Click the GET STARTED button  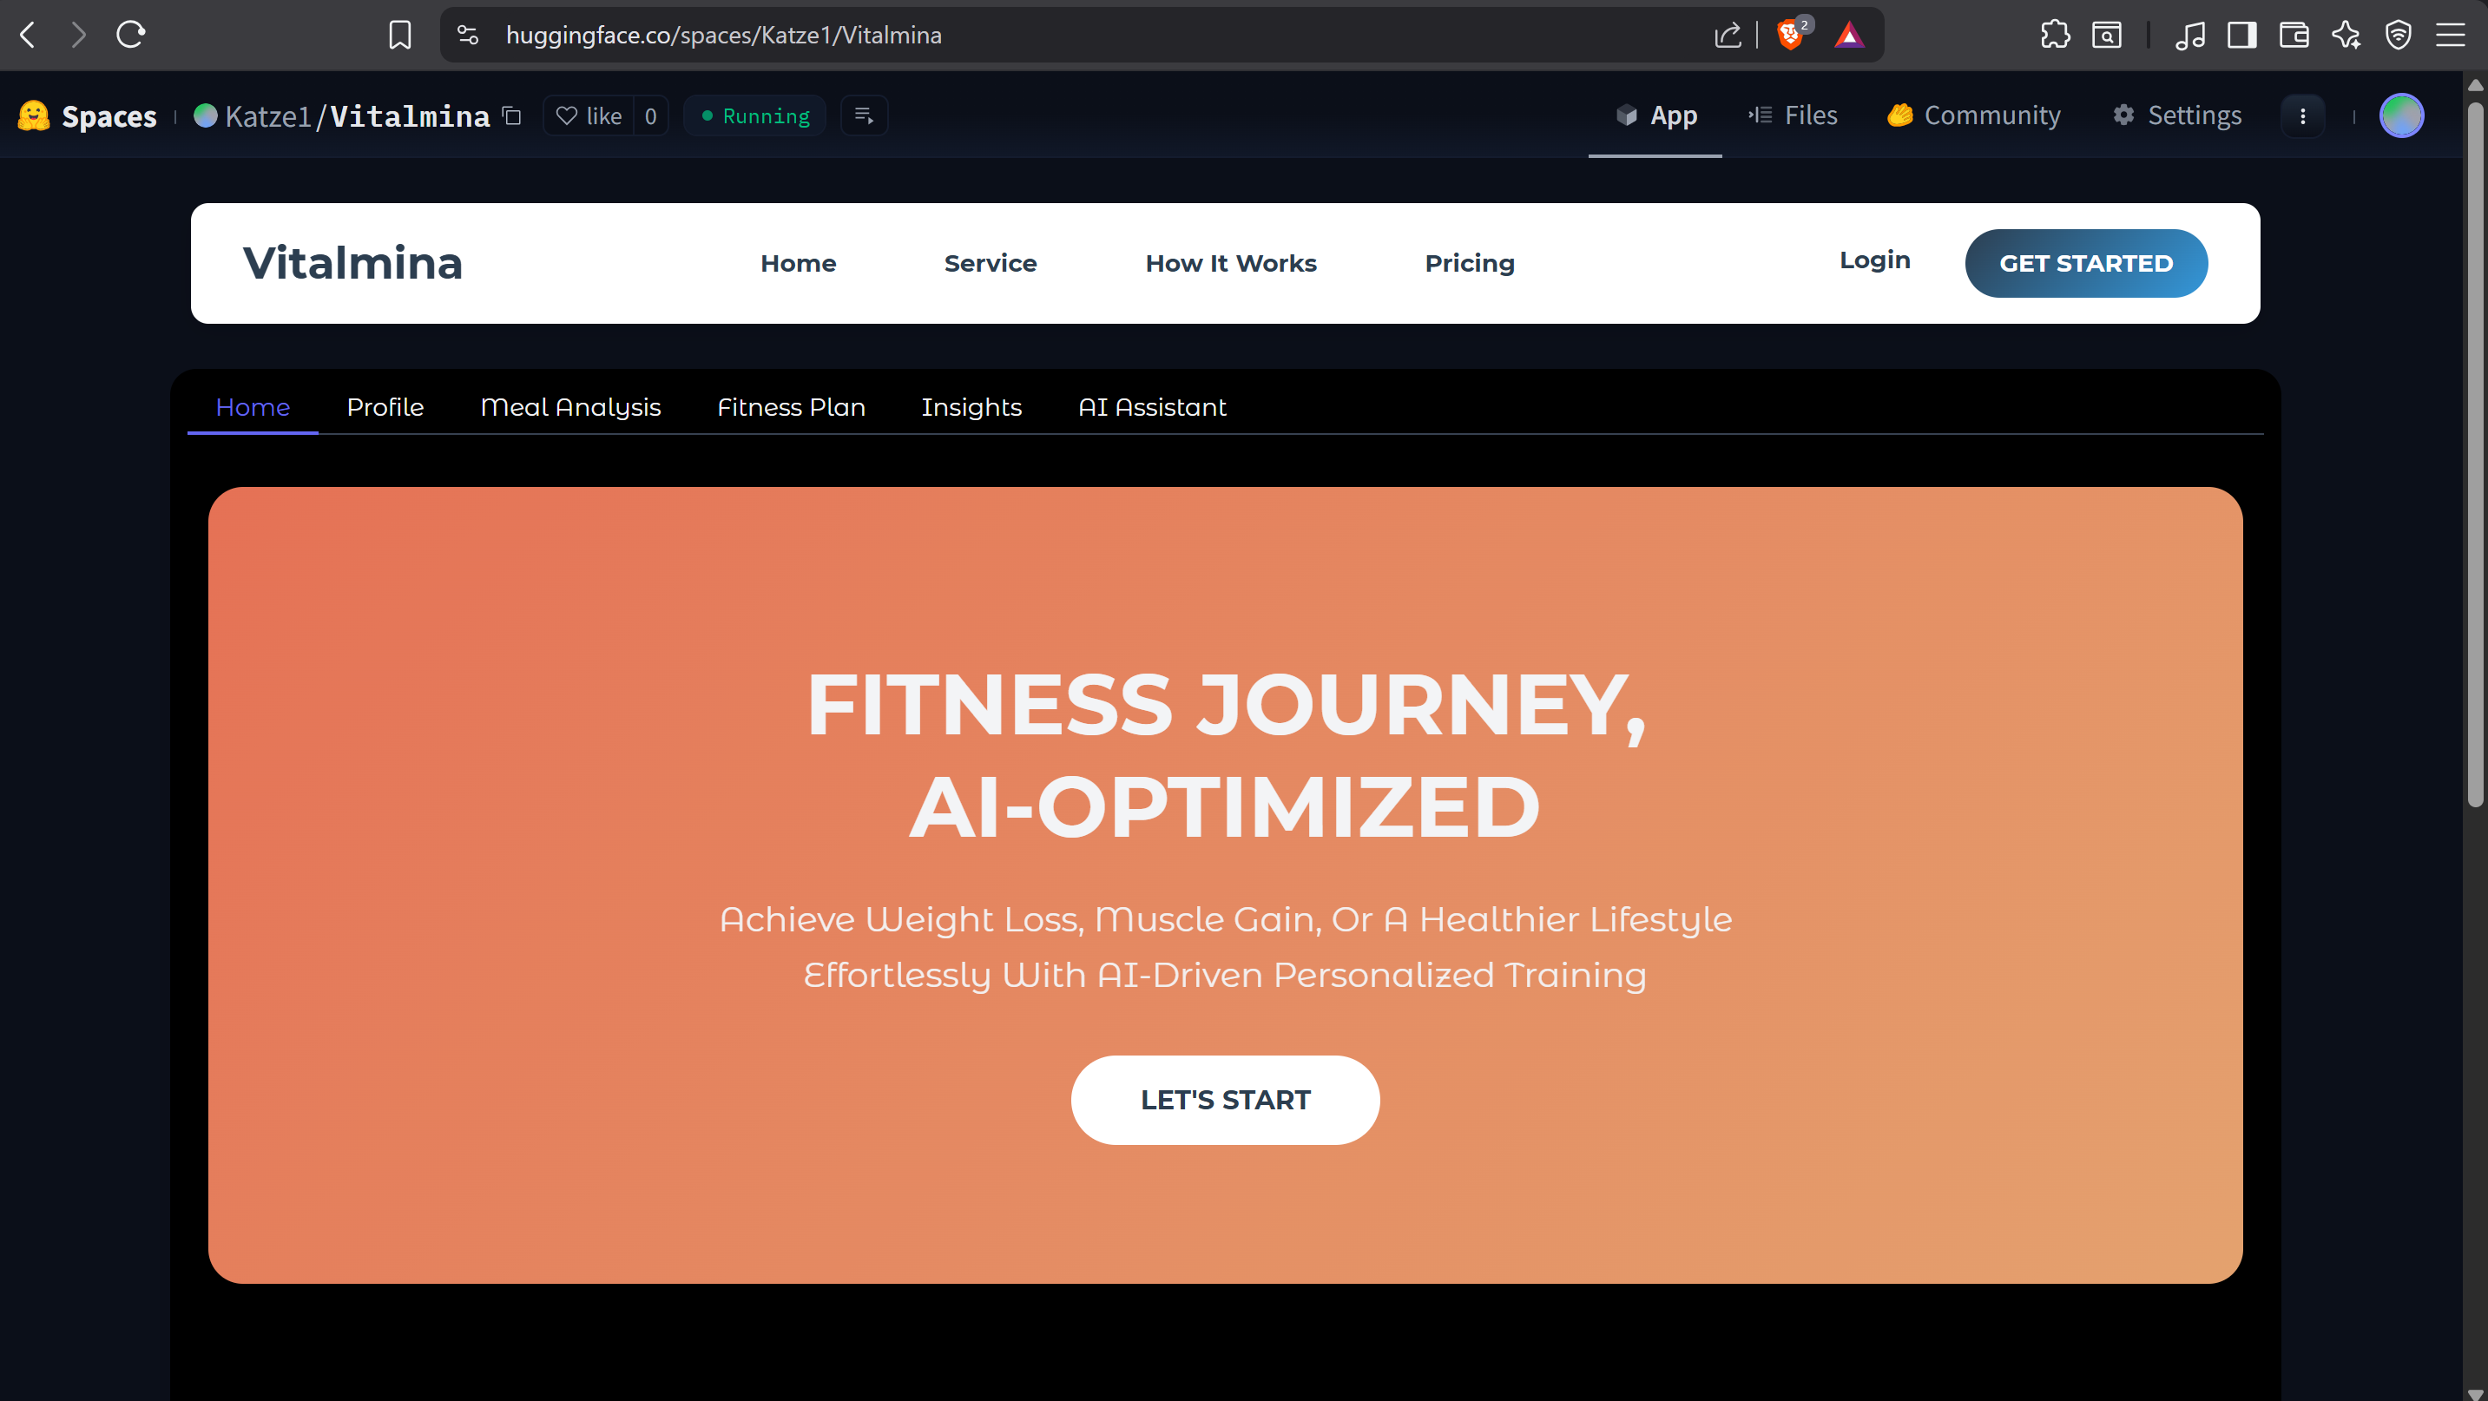(x=2085, y=263)
